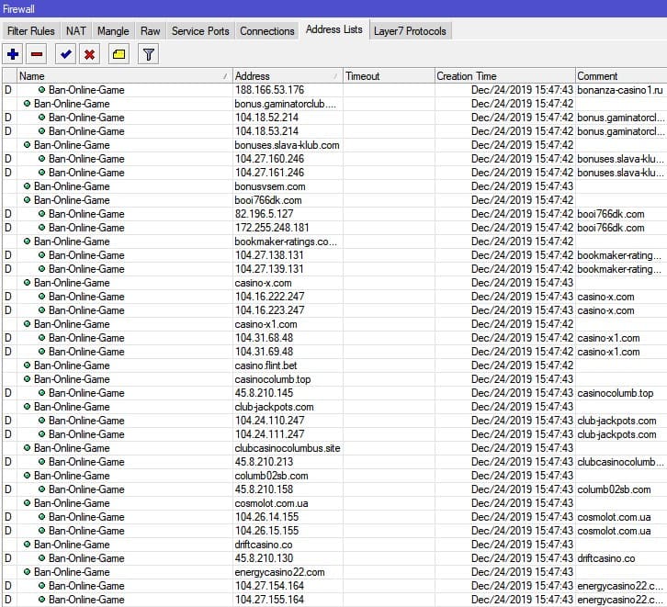Viewport: 667px width, 607px height.
Task: Open the funnel Filter button
Action: 149,54
